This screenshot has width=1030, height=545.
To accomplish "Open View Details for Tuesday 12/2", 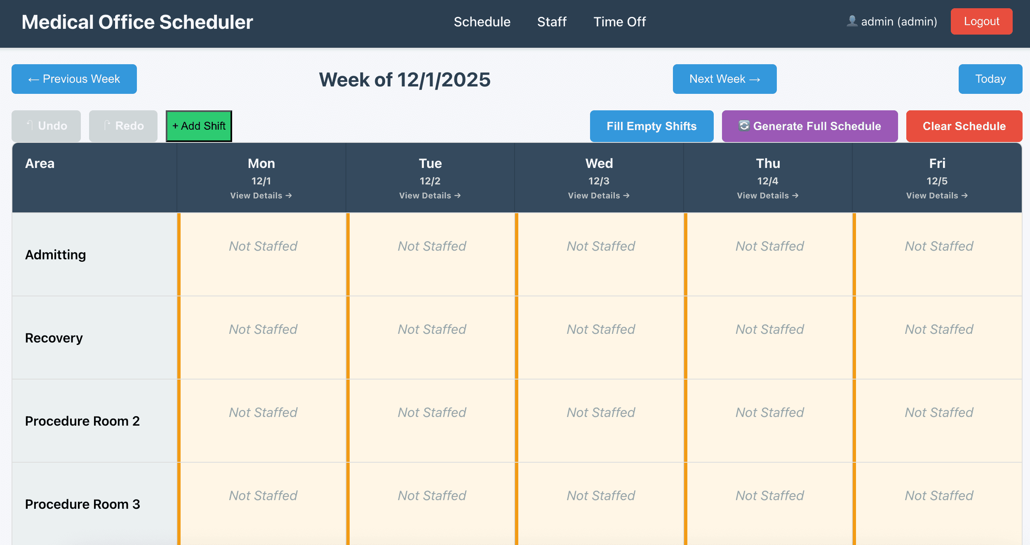I will [430, 196].
